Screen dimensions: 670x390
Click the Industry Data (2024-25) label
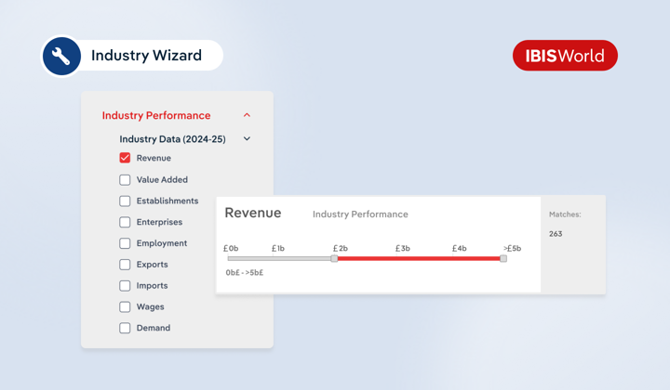point(172,139)
